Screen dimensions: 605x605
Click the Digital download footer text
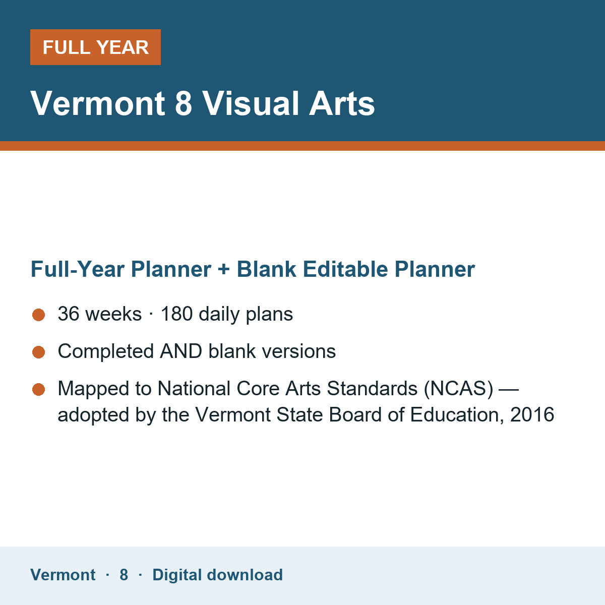coord(218,575)
